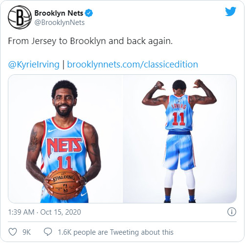Open "1.6K people are Tweeting about this"
Screen dimensions: 245x244
(x=115, y=232)
